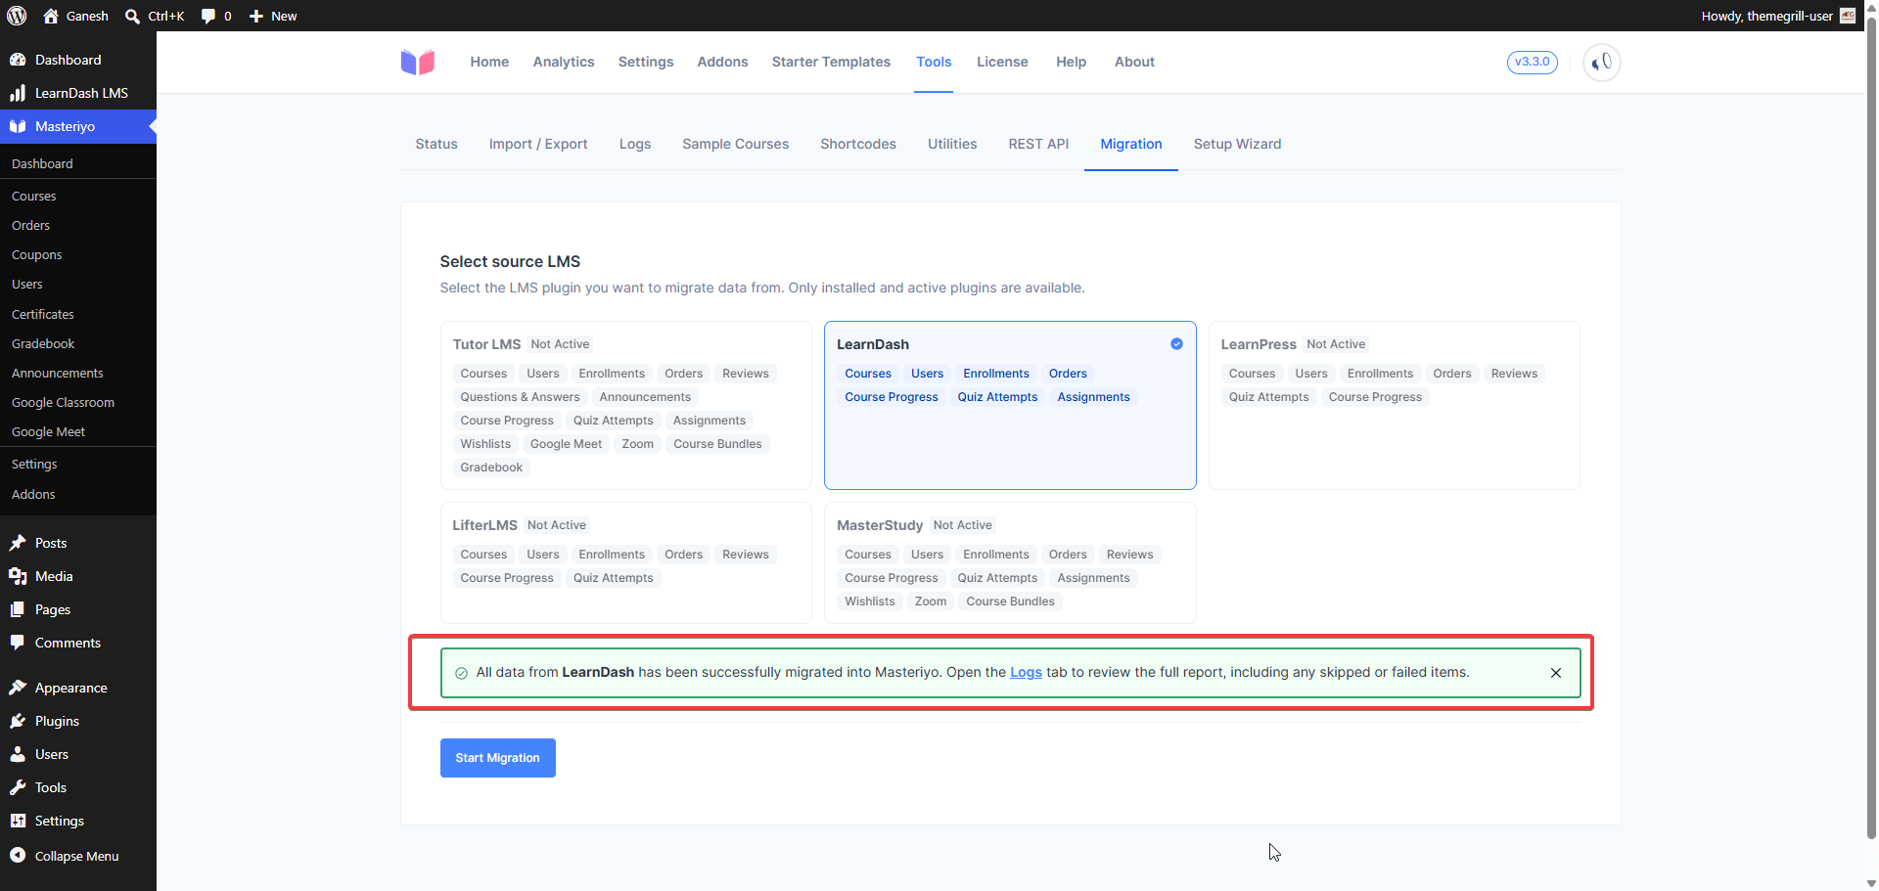Open Appearance brush icon
The width and height of the screenshot is (1879, 891).
(18, 688)
